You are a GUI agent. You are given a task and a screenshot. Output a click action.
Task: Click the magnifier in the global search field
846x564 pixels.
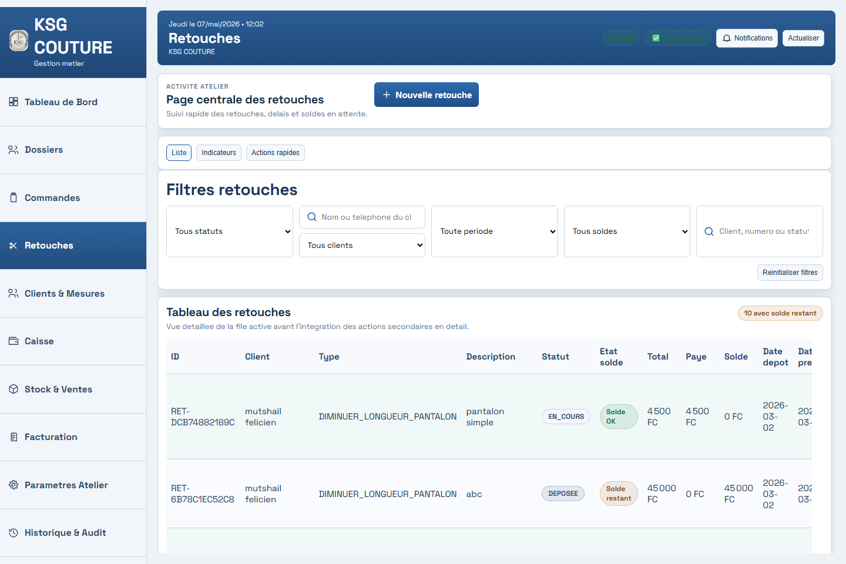[x=709, y=231]
